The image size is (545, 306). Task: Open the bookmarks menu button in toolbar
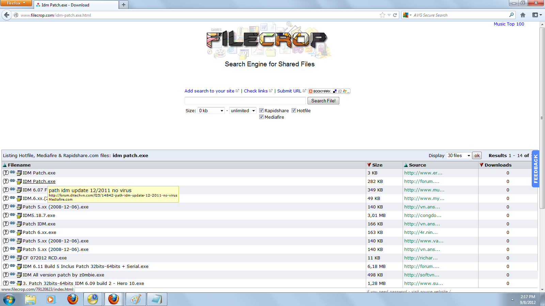tap(537, 15)
